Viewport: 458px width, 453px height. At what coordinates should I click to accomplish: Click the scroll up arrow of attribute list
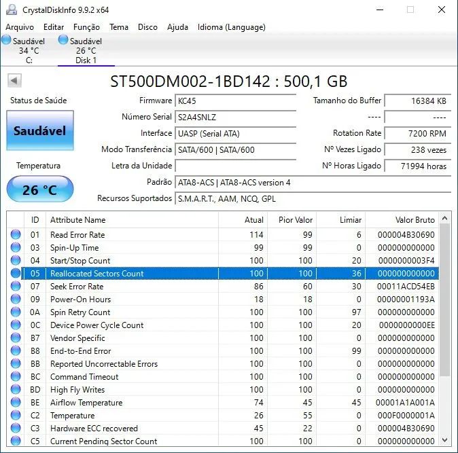pos(445,218)
